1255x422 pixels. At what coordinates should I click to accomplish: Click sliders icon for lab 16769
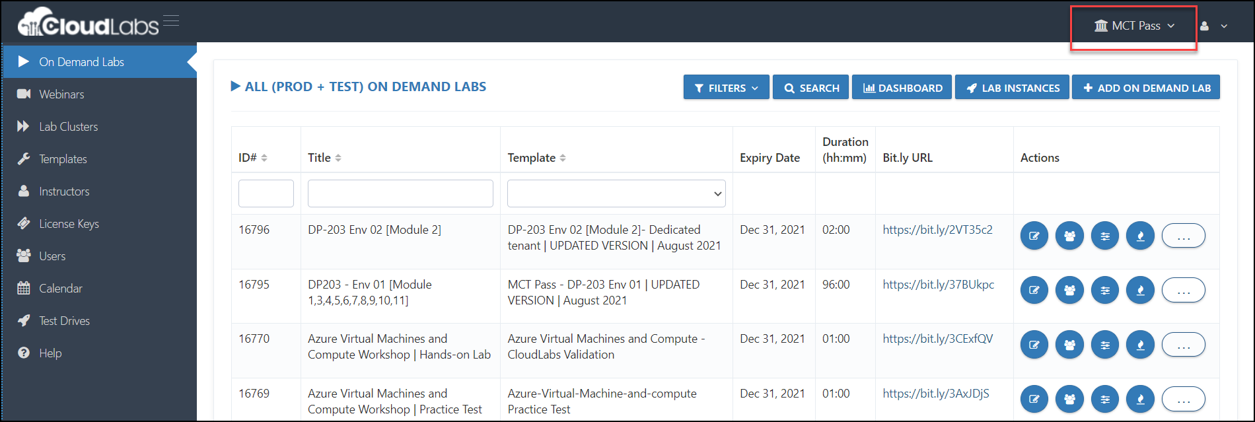coord(1105,399)
